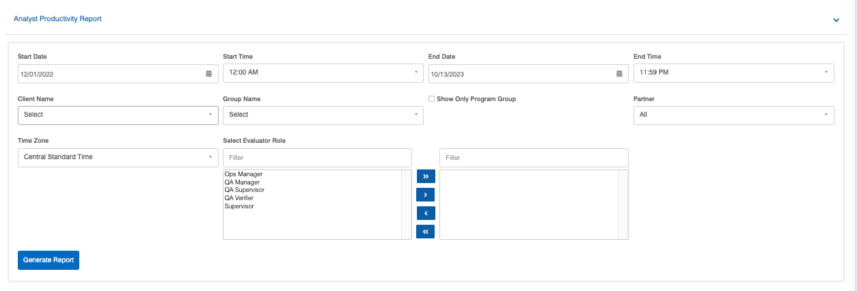
Task: Focus the left evaluator role Filter field
Action: (x=317, y=158)
